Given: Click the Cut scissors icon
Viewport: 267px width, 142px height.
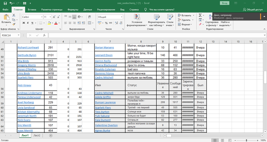Looking at the screenshot, I should pyautogui.click(x=14, y=15).
